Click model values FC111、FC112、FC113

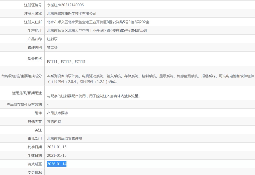point(66,62)
